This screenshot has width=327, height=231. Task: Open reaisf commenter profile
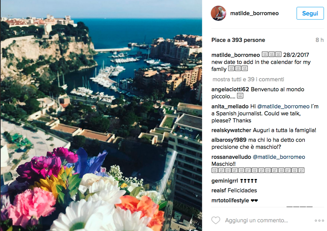[218, 190]
